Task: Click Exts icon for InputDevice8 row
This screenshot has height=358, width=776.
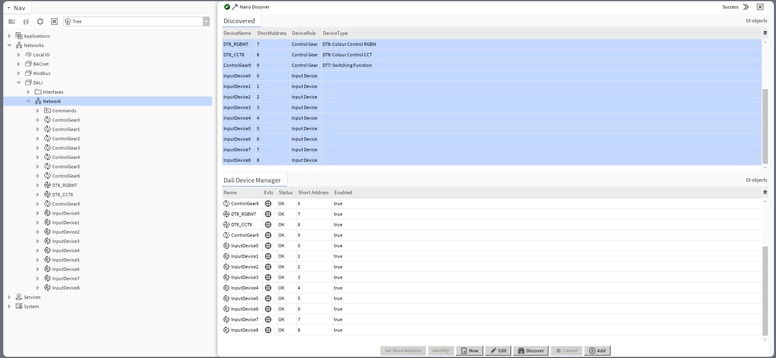Action: [x=268, y=330]
